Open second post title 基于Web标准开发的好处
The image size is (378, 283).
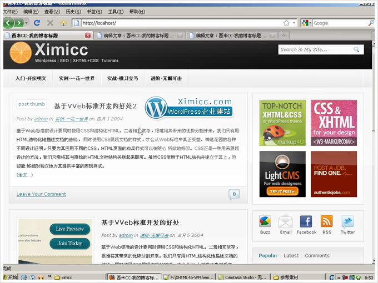pos(140,223)
